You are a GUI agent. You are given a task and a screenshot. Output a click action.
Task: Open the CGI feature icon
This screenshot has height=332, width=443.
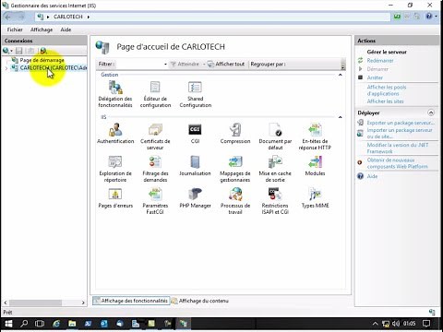(x=195, y=134)
